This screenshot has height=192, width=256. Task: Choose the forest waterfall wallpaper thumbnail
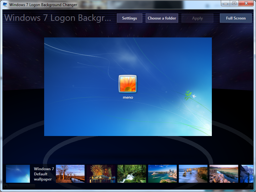[132, 173]
